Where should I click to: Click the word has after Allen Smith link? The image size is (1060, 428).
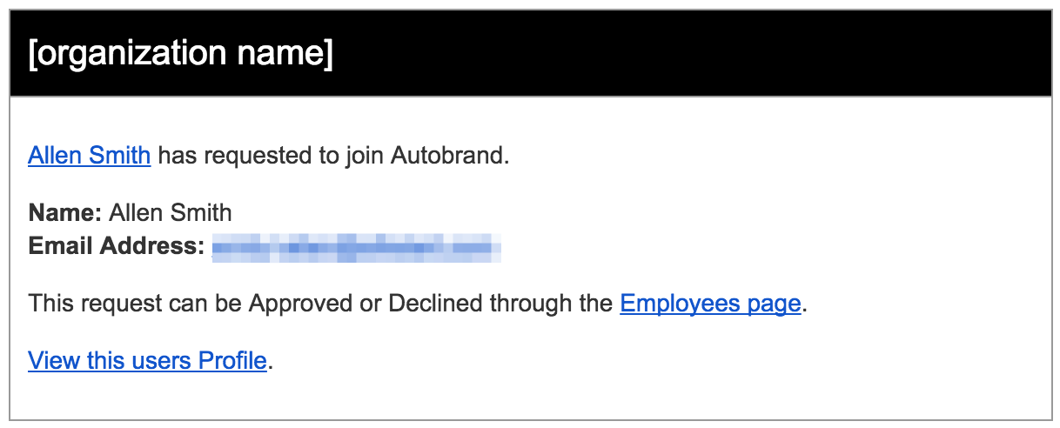tap(177, 156)
